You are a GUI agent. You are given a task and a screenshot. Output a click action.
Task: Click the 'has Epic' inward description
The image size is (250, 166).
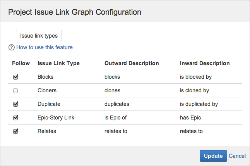(x=190, y=118)
